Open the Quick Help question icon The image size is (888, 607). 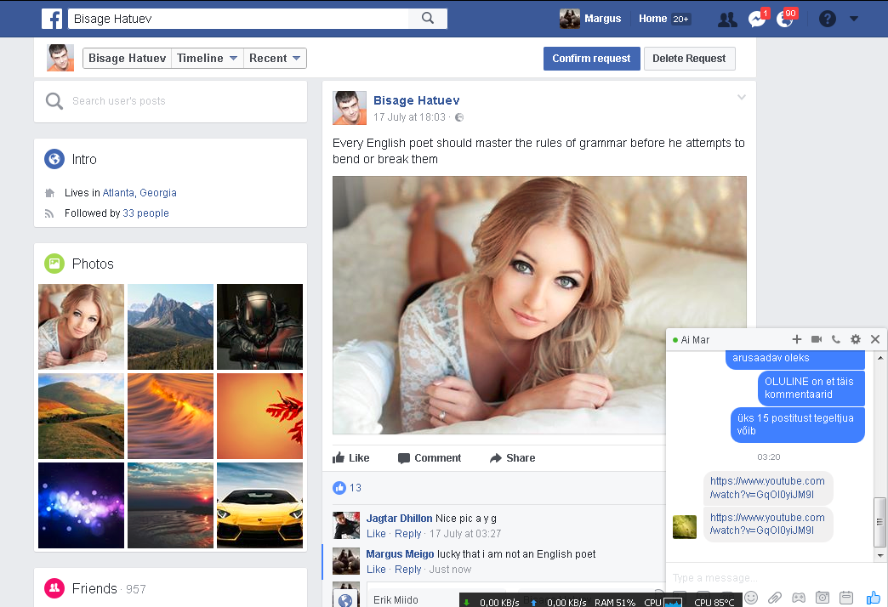click(x=827, y=19)
